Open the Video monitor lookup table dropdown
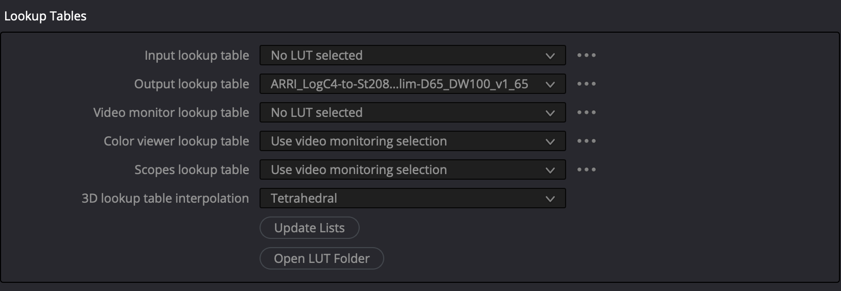Screen dimensions: 841x291 click(x=412, y=112)
